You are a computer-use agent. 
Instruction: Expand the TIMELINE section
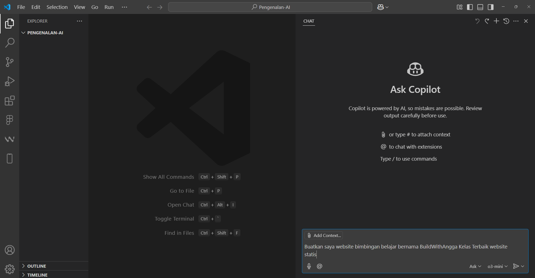[x=54, y=275]
